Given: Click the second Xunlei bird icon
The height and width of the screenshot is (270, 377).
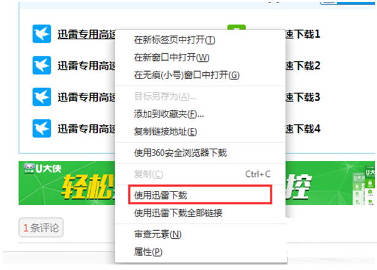Looking at the screenshot, I should [x=42, y=65].
